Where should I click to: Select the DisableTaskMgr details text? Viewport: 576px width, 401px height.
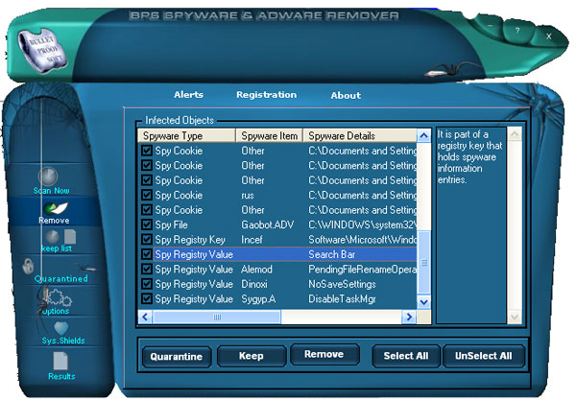pyautogui.click(x=342, y=299)
